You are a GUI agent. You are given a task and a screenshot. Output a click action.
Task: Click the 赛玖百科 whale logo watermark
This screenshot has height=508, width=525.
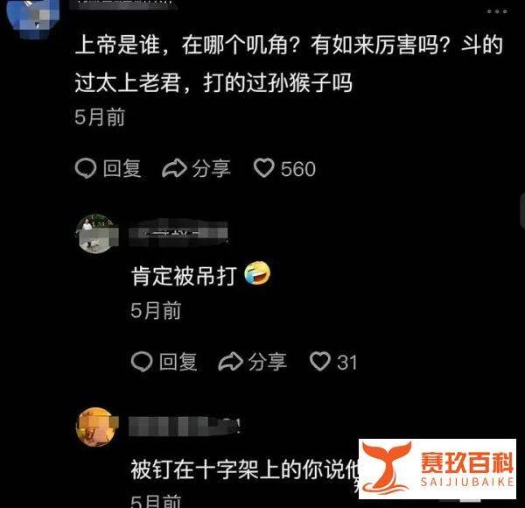(x=437, y=469)
